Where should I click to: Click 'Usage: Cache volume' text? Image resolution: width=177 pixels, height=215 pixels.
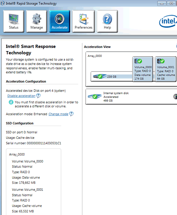[27, 206]
